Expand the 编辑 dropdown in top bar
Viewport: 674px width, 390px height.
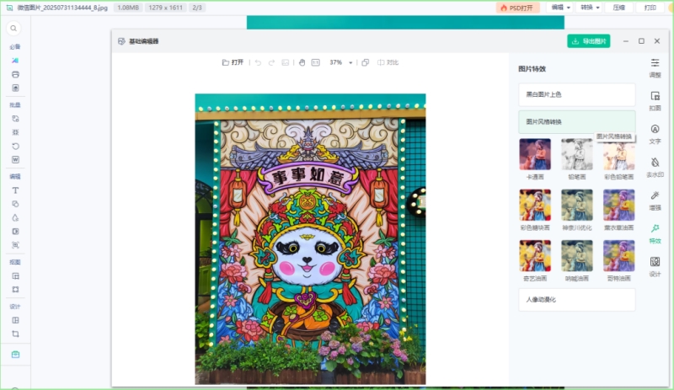(x=560, y=8)
